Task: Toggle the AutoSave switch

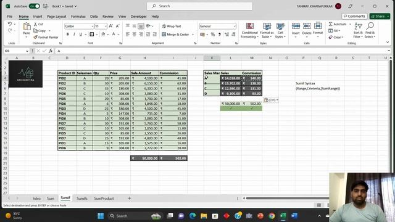Action: [35, 6]
